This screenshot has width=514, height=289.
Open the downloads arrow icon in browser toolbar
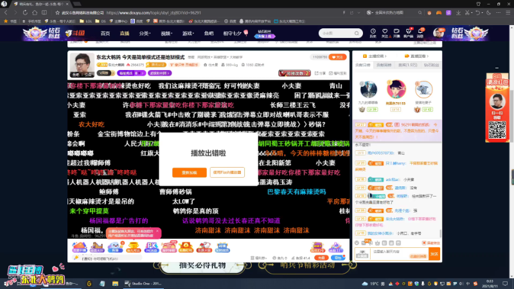[458, 13]
